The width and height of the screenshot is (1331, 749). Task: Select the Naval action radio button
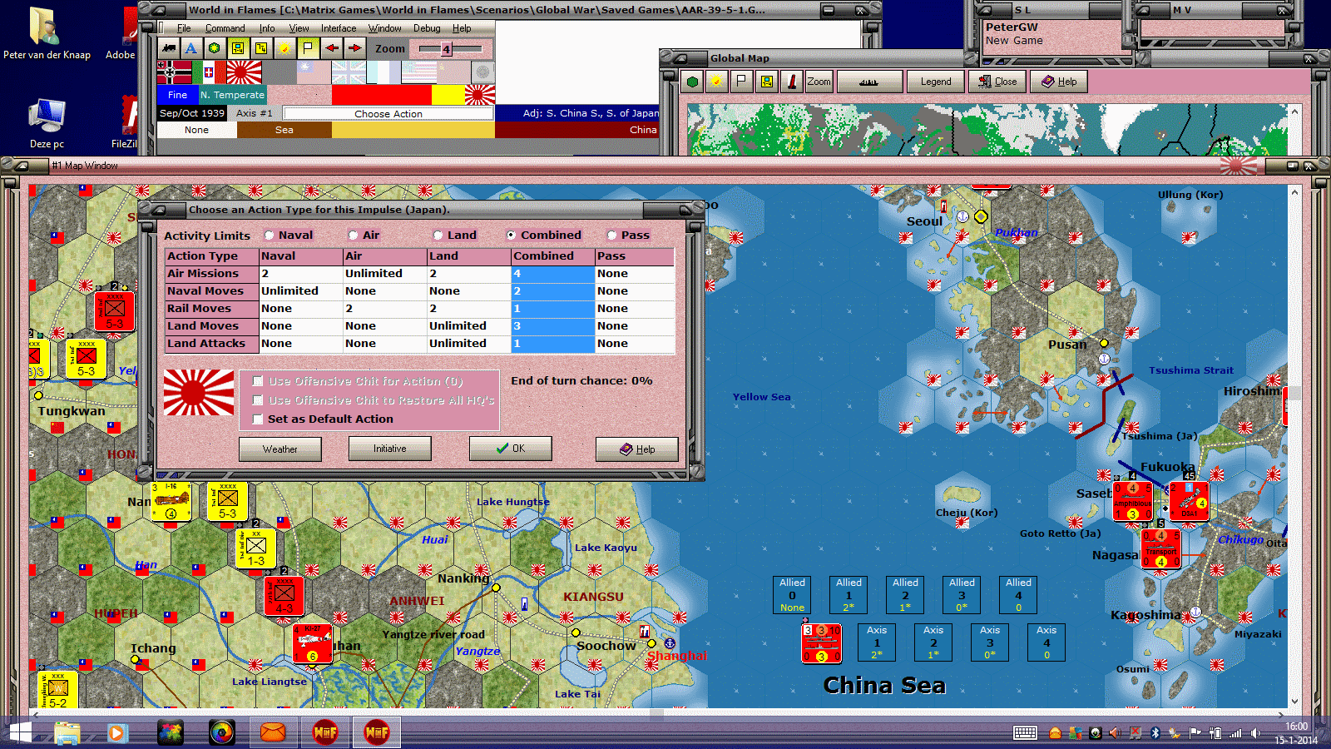(x=270, y=236)
